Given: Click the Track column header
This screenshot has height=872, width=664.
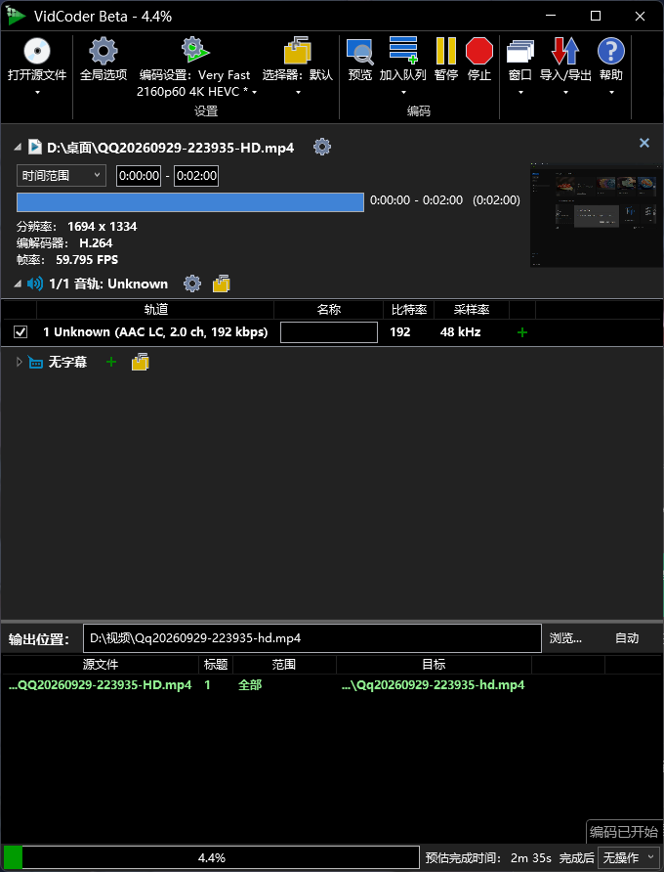Looking at the screenshot, I should pos(155,310).
